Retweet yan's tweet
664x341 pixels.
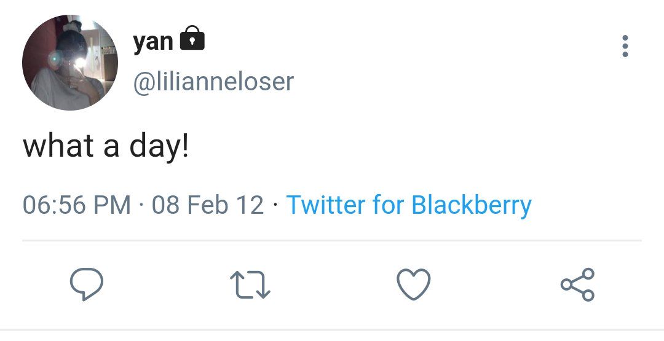(250, 286)
